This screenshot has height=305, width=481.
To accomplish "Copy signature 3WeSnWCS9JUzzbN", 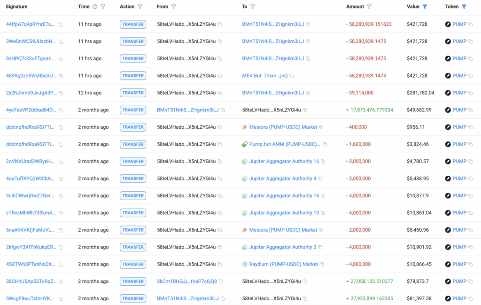I will [61, 42].
